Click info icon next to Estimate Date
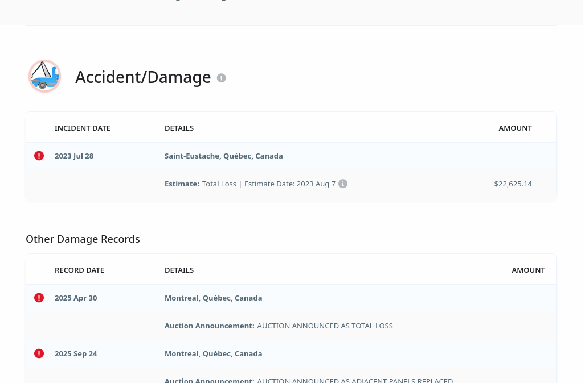This screenshot has height=383, width=585. point(343,184)
